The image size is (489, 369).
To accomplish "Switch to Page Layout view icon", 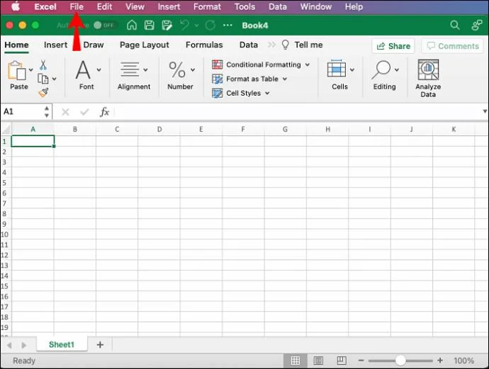I will pyautogui.click(x=318, y=361).
